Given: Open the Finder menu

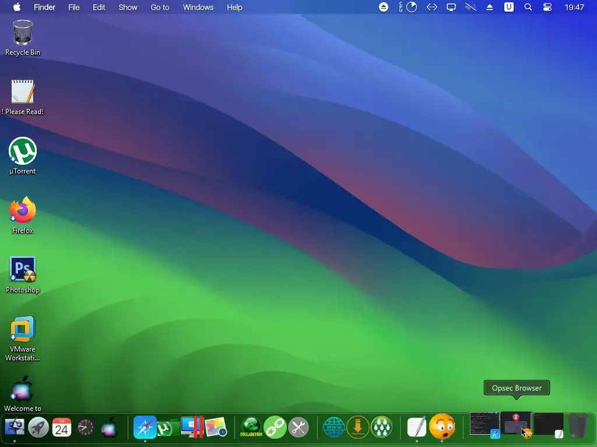Looking at the screenshot, I should point(44,7).
